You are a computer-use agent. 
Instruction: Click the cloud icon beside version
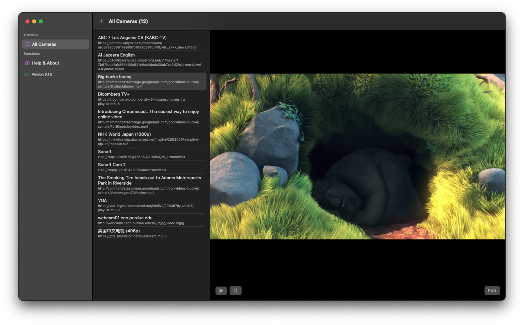coord(27,74)
